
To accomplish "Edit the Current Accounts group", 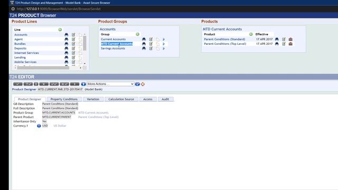I will (151, 39).
